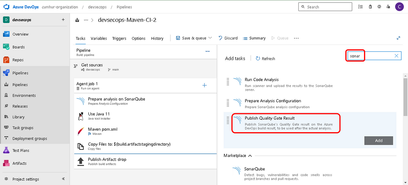The image size is (408, 185).
Task: Switch to the Triggers tab
Action: point(119,38)
